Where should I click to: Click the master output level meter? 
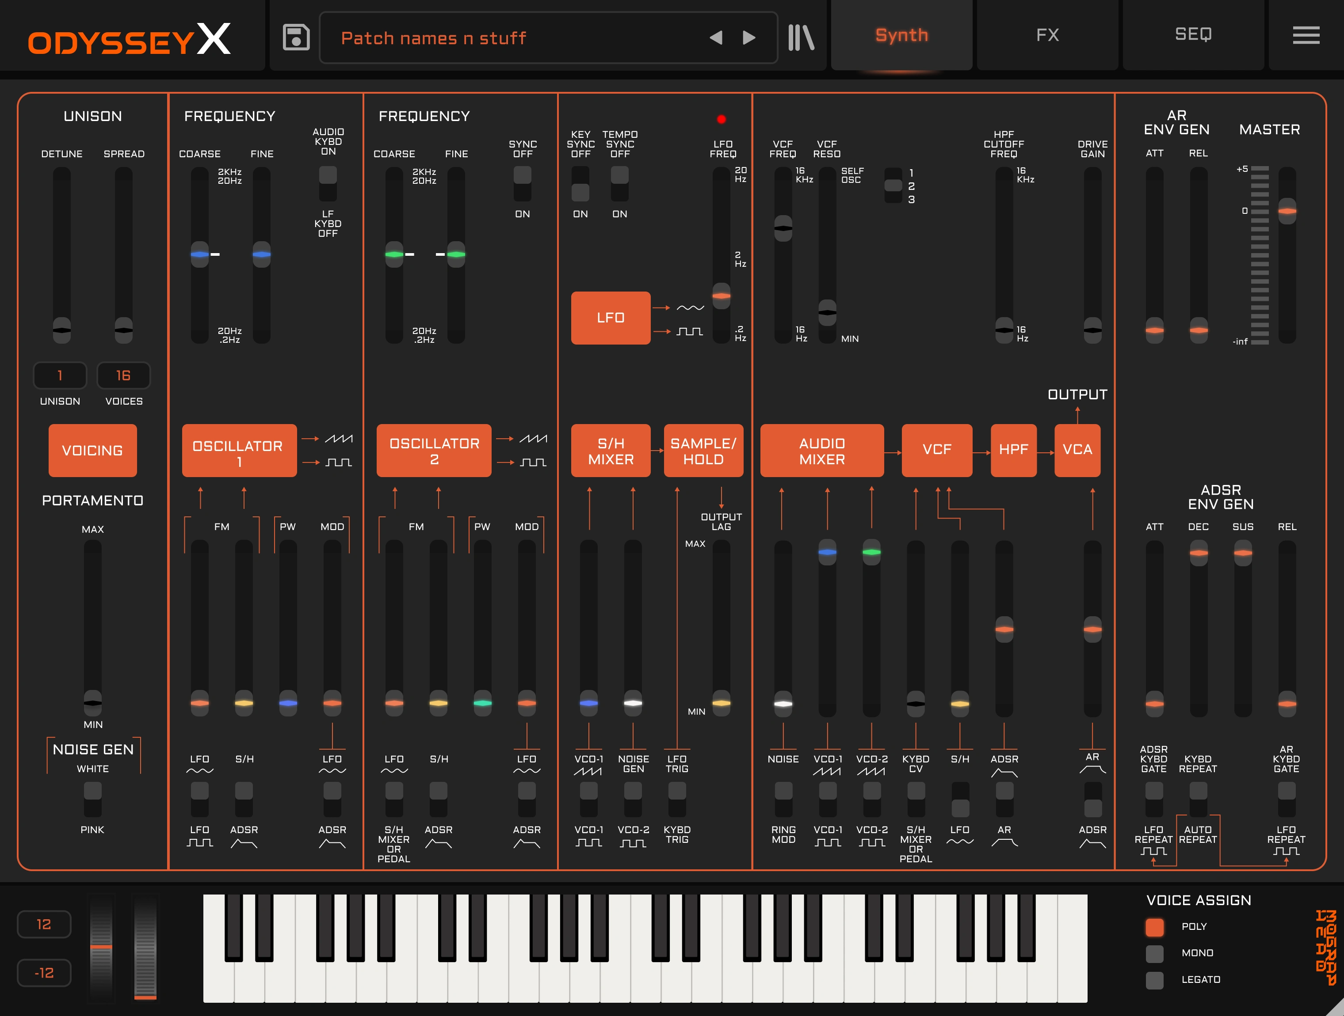click(1260, 255)
